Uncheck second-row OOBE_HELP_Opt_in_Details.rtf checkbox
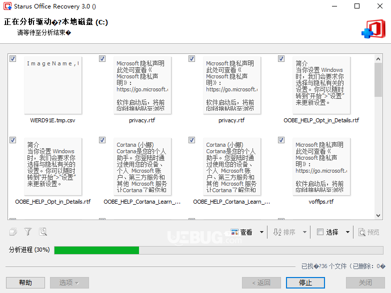391x293 pixels. pyautogui.click(x=12, y=140)
